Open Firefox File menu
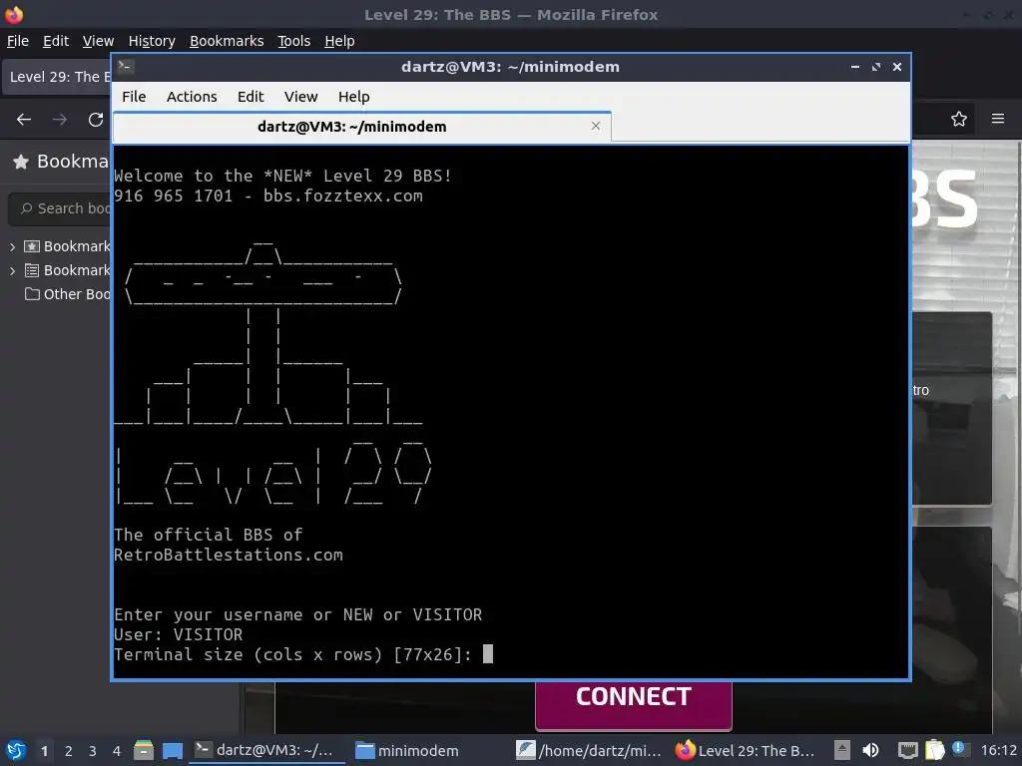The height and width of the screenshot is (766, 1022). (x=18, y=41)
